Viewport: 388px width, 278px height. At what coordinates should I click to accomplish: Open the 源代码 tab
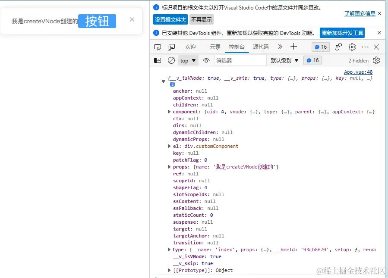tap(261, 47)
